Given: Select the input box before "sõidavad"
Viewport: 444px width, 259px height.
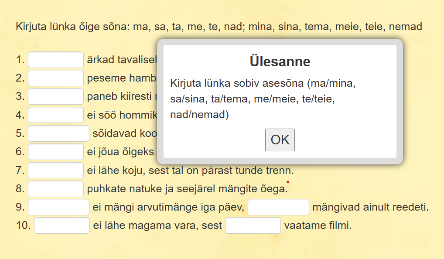Looking at the screenshot, I should [x=58, y=133].
